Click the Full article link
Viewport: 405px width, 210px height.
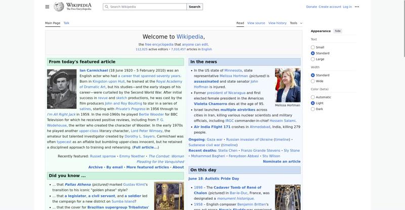click(x=145, y=147)
